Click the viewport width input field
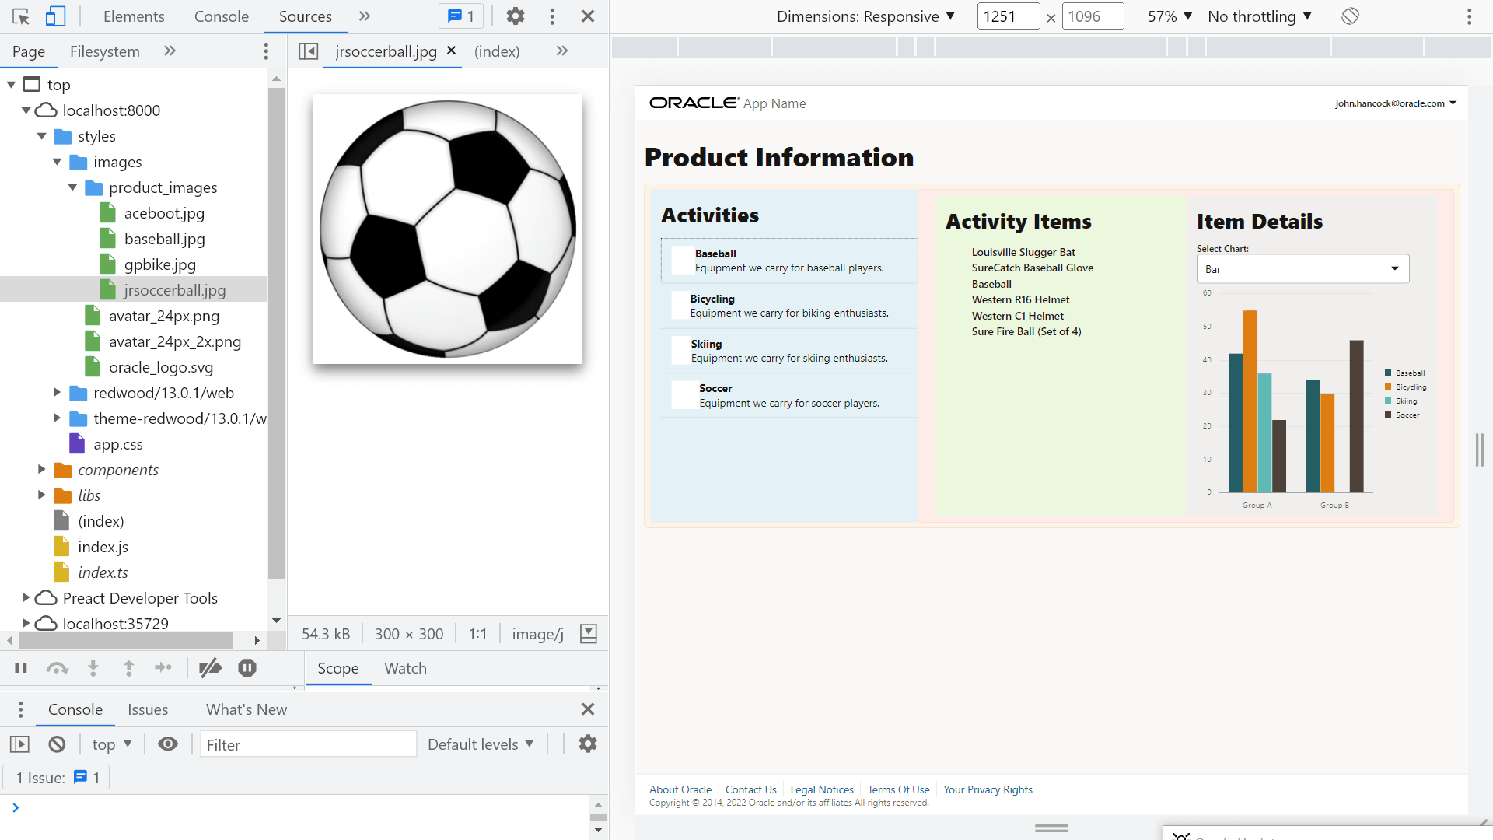Screen dimensions: 1493x840 (1008, 16)
